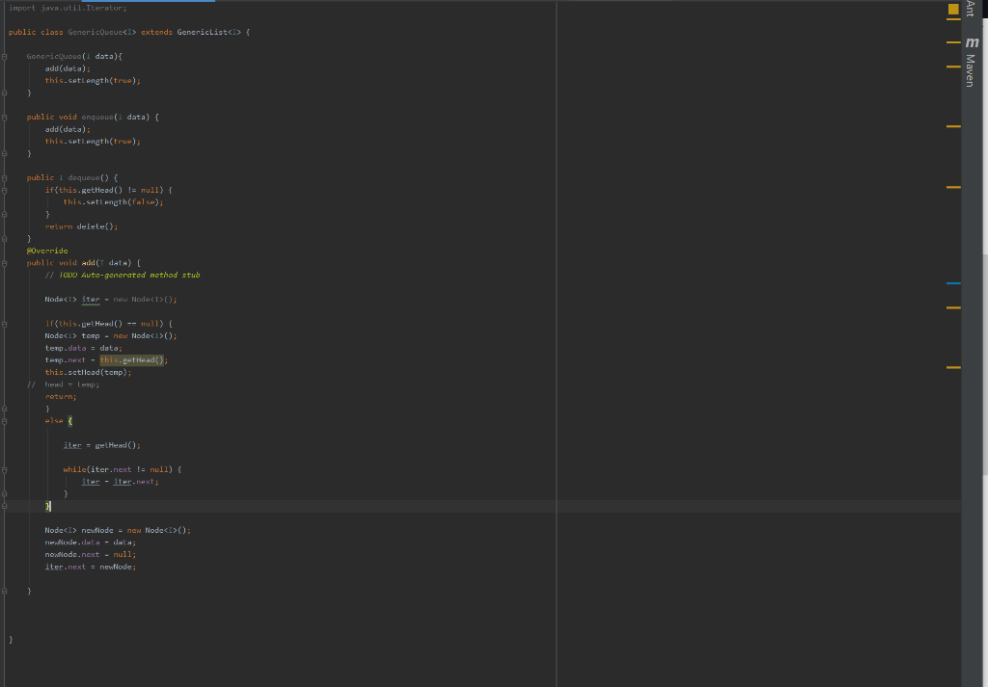Click the lowest yellow stripe marker on the scrollbar
The image size is (988, 687).
tap(953, 367)
